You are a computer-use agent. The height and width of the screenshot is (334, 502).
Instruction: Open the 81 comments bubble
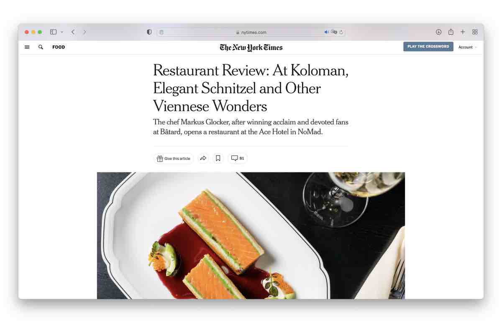[x=238, y=158]
